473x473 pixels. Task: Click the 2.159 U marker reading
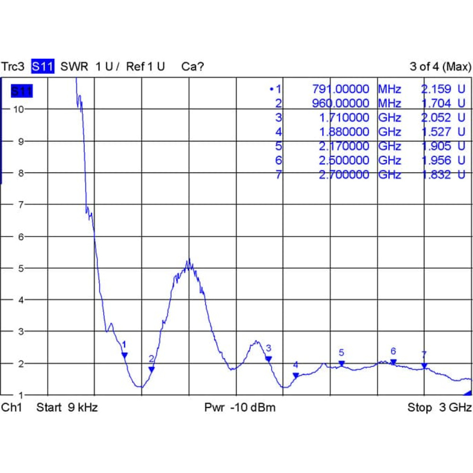click(x=443, y=89)
